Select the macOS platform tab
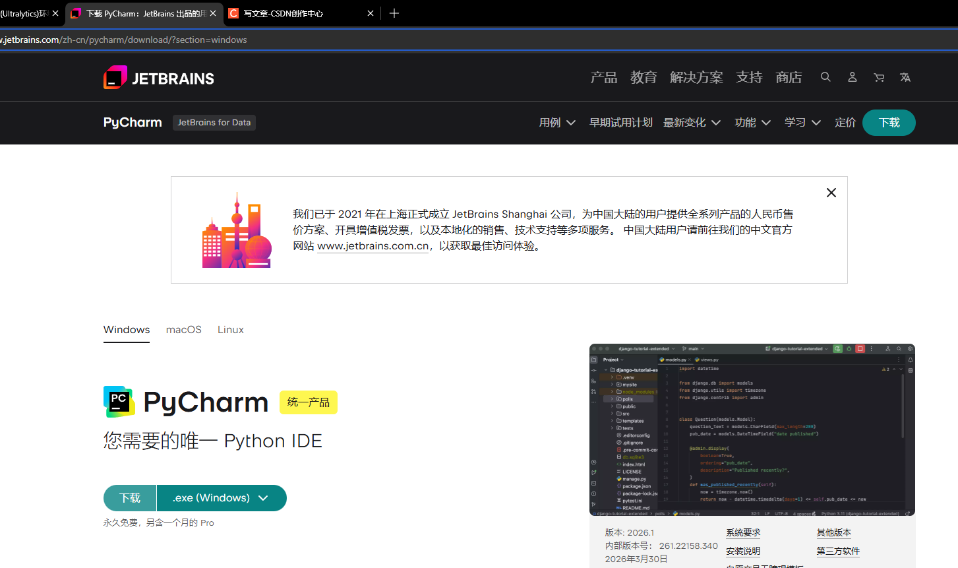Viewport: 958px width, 568px height. 184,330
